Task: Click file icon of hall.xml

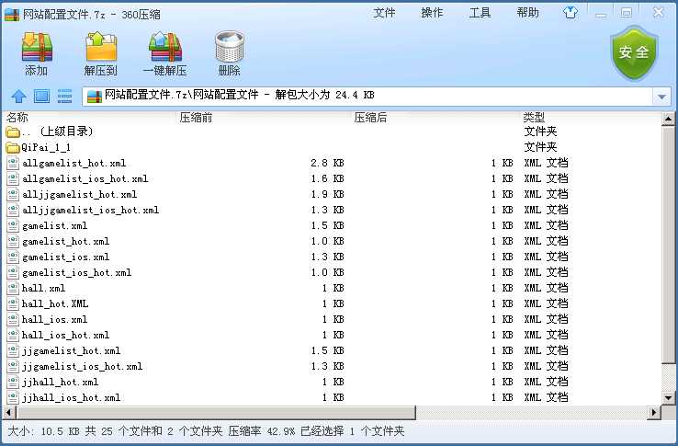Action: (13, 288)
